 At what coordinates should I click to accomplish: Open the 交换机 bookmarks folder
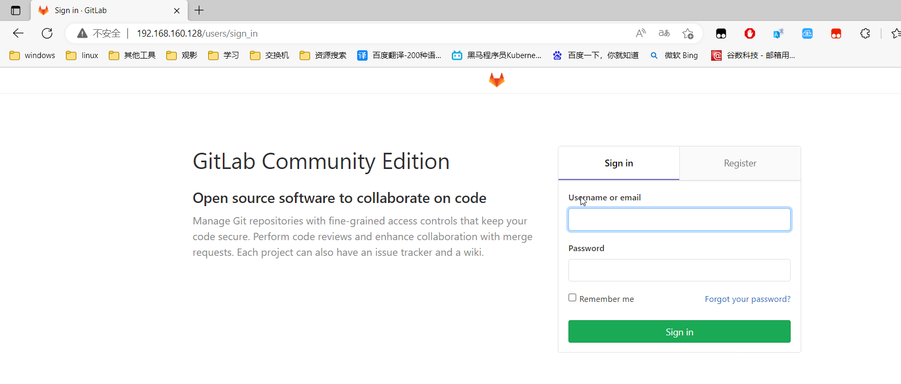point(269,55)
